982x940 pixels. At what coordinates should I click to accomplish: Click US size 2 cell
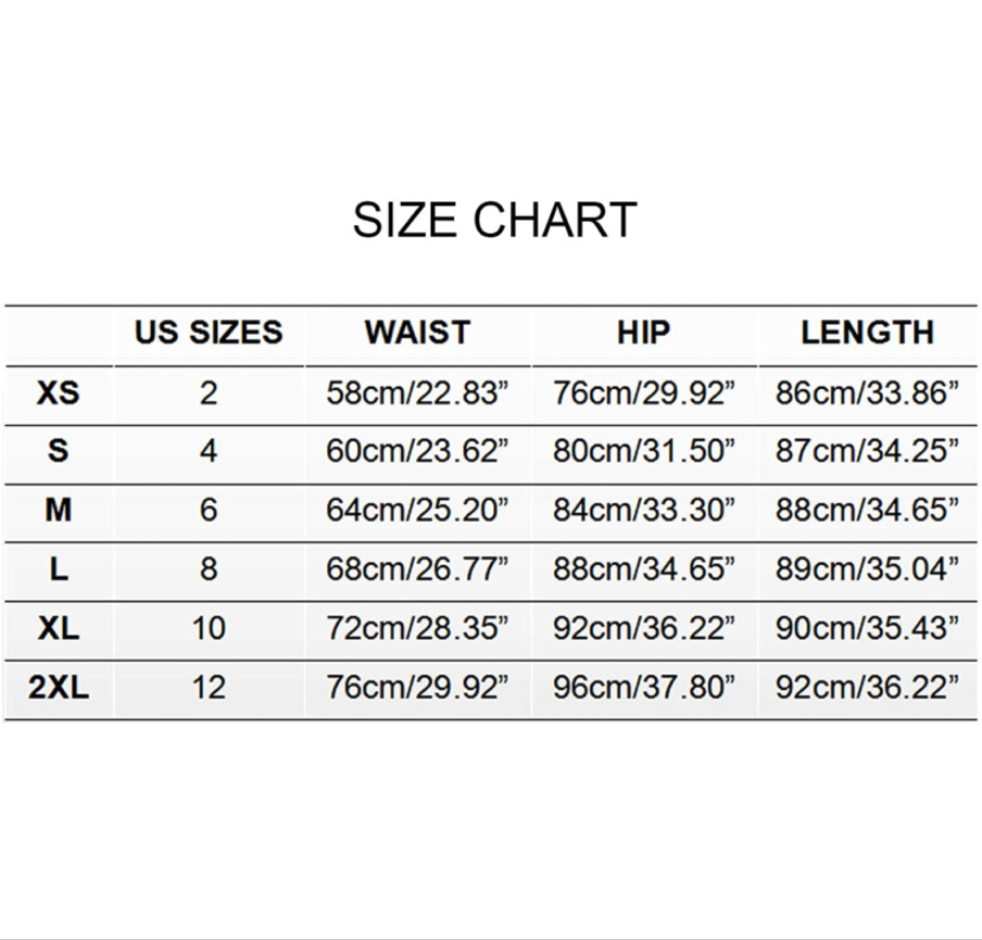209,393
